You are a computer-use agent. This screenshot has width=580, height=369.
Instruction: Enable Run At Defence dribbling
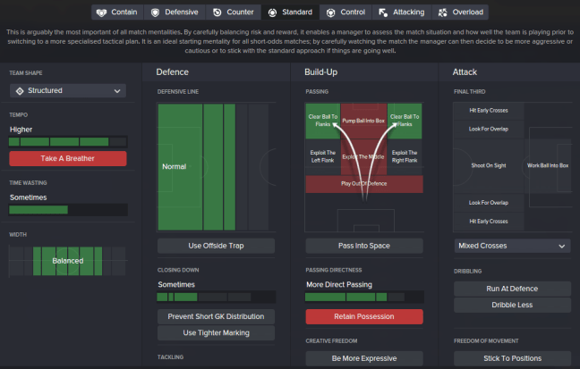512,288
